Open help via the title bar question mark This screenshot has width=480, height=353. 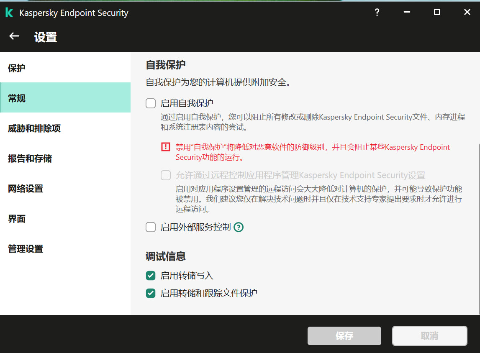tap(377, 13)
